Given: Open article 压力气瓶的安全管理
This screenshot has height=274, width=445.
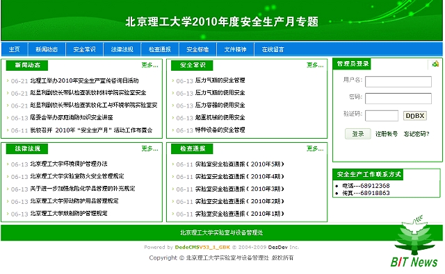Looking at the screenshot, I should pos(220,80).
